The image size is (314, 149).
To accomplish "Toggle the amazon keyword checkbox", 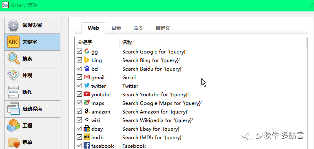I will coord(79,111).
